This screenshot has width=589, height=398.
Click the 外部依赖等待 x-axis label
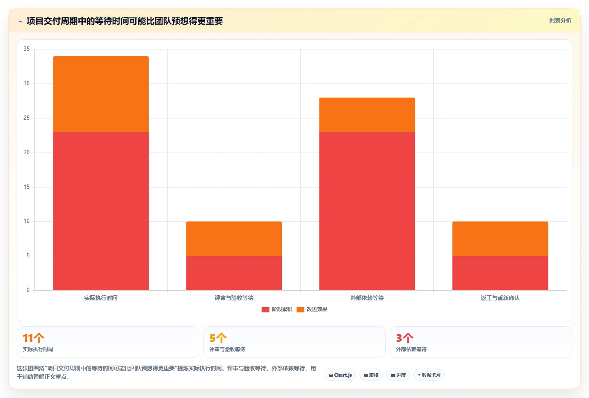(367, 298)
